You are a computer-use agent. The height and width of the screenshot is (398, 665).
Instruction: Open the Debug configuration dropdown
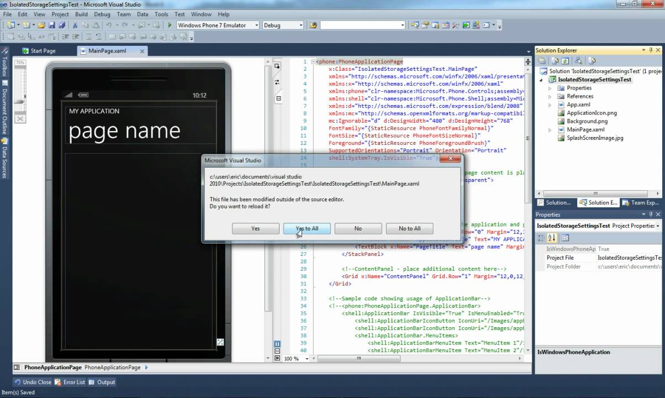click(x=301, y=25)
